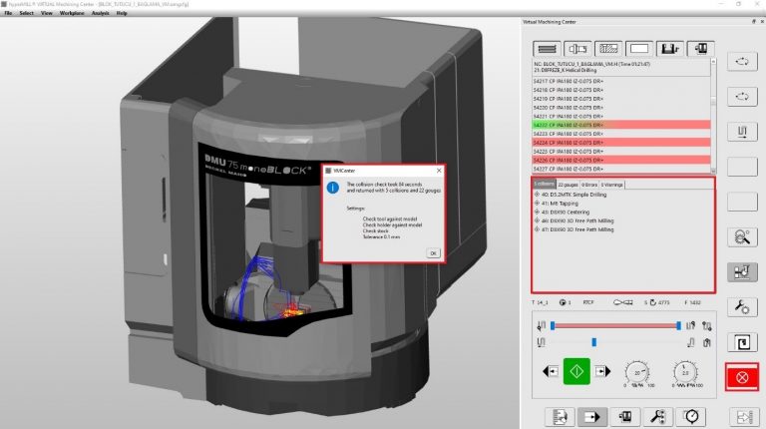Expand the 41: M6 Tapping entry
This screenshot has width=766, height=429.
click(x=538, y=203)
